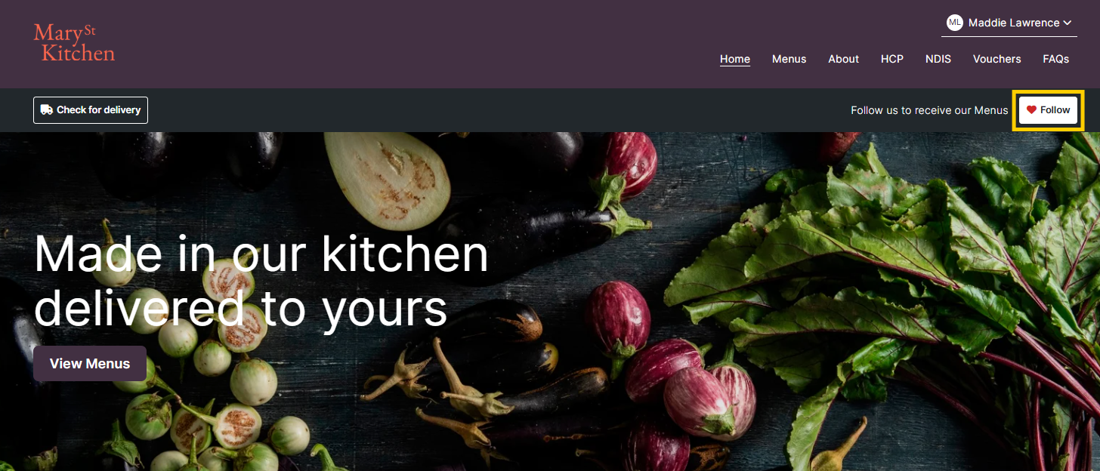Click the 'Follow us to receive our Menus' text
Image resolution: width=1100 pixels, height=471 pixels.
pyautogui.click(x=929, y=110)
